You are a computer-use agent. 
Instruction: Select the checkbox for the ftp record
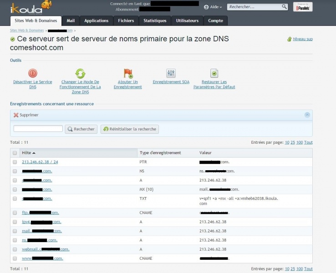click(15, 212)
